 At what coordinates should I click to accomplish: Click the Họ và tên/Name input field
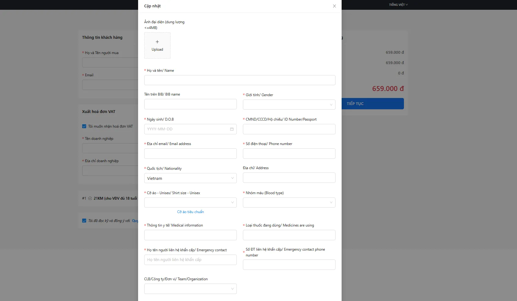click(x=240, y=80)
